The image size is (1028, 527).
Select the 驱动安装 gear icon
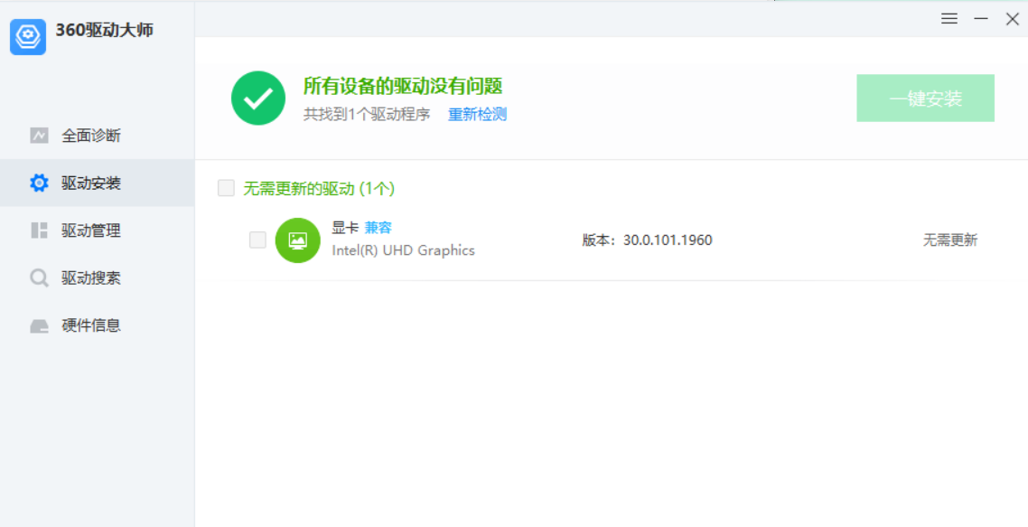pyautogui.click(x=39, y=184)
